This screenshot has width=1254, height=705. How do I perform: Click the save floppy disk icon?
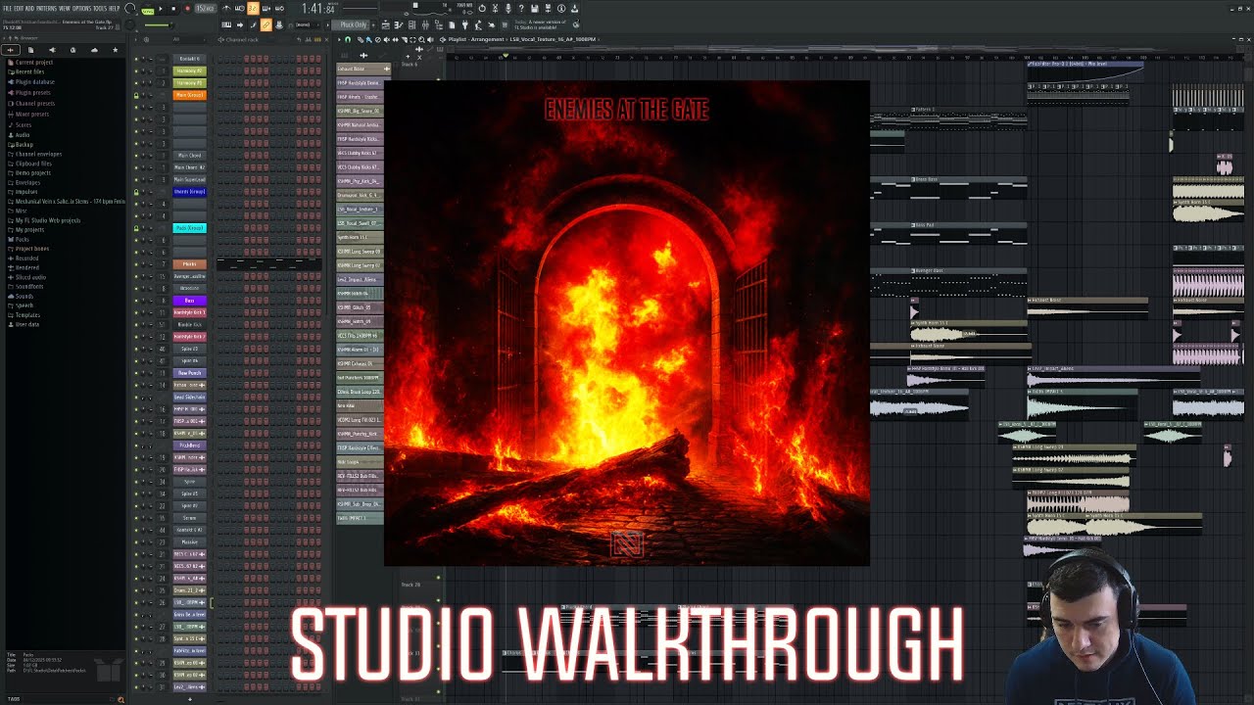point(534,9)
